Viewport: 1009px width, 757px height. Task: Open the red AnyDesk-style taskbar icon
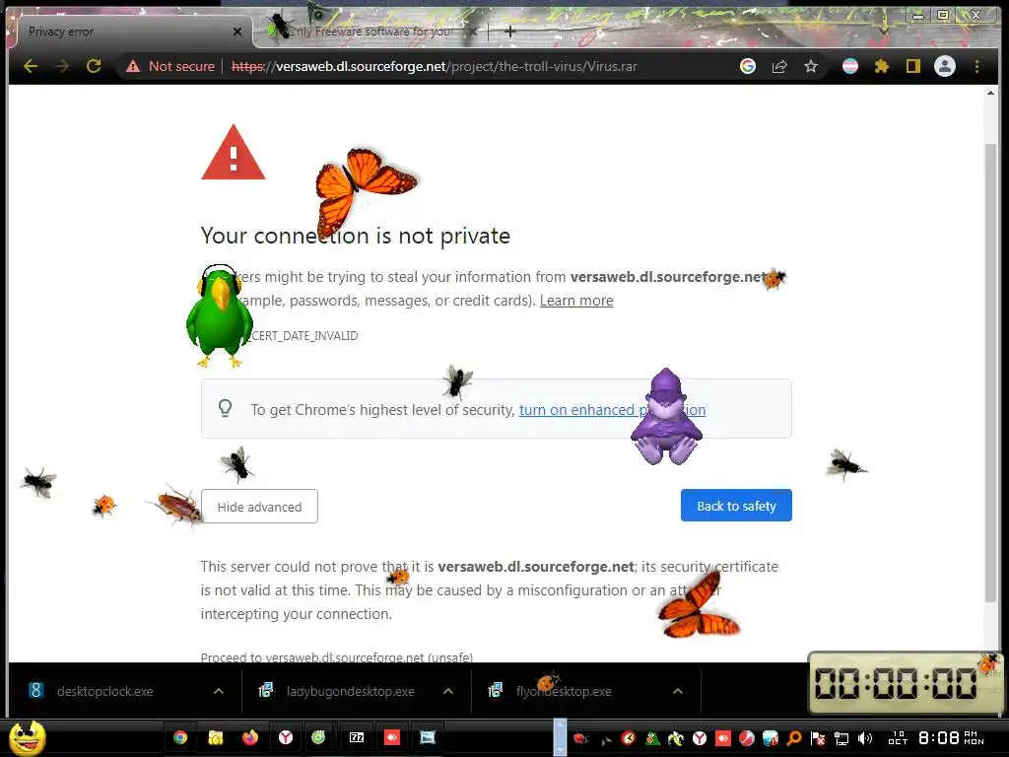point(392,737)
